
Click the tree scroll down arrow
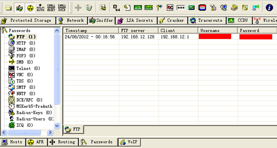click(x=57, y=126)
